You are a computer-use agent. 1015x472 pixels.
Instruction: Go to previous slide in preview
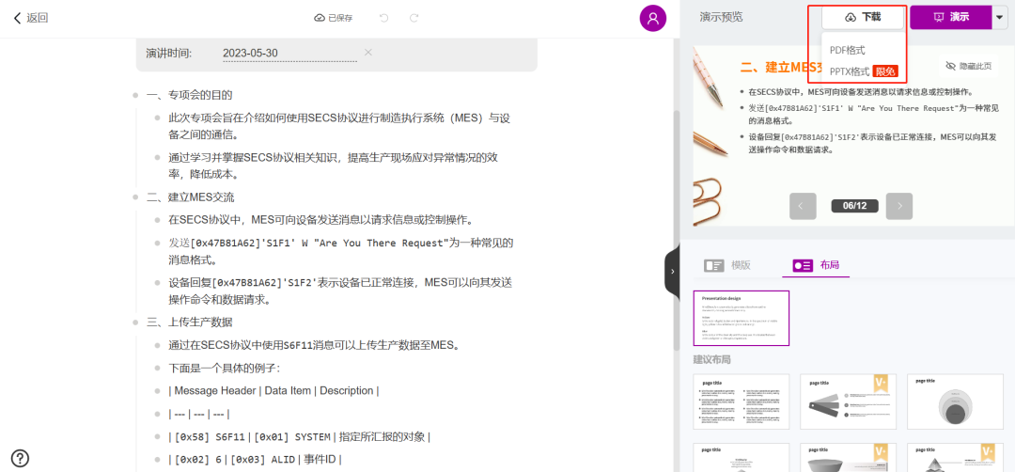(x=803, y=206)
